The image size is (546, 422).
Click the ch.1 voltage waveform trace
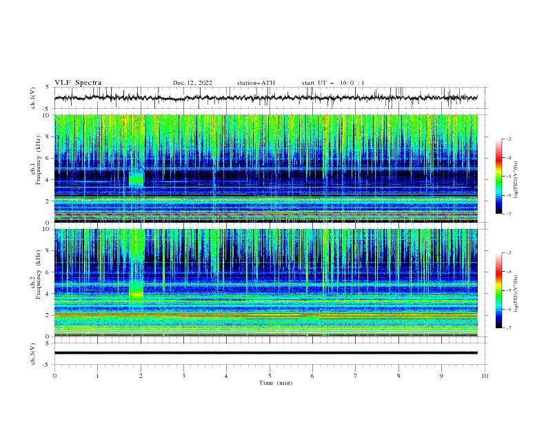[265, 98]
